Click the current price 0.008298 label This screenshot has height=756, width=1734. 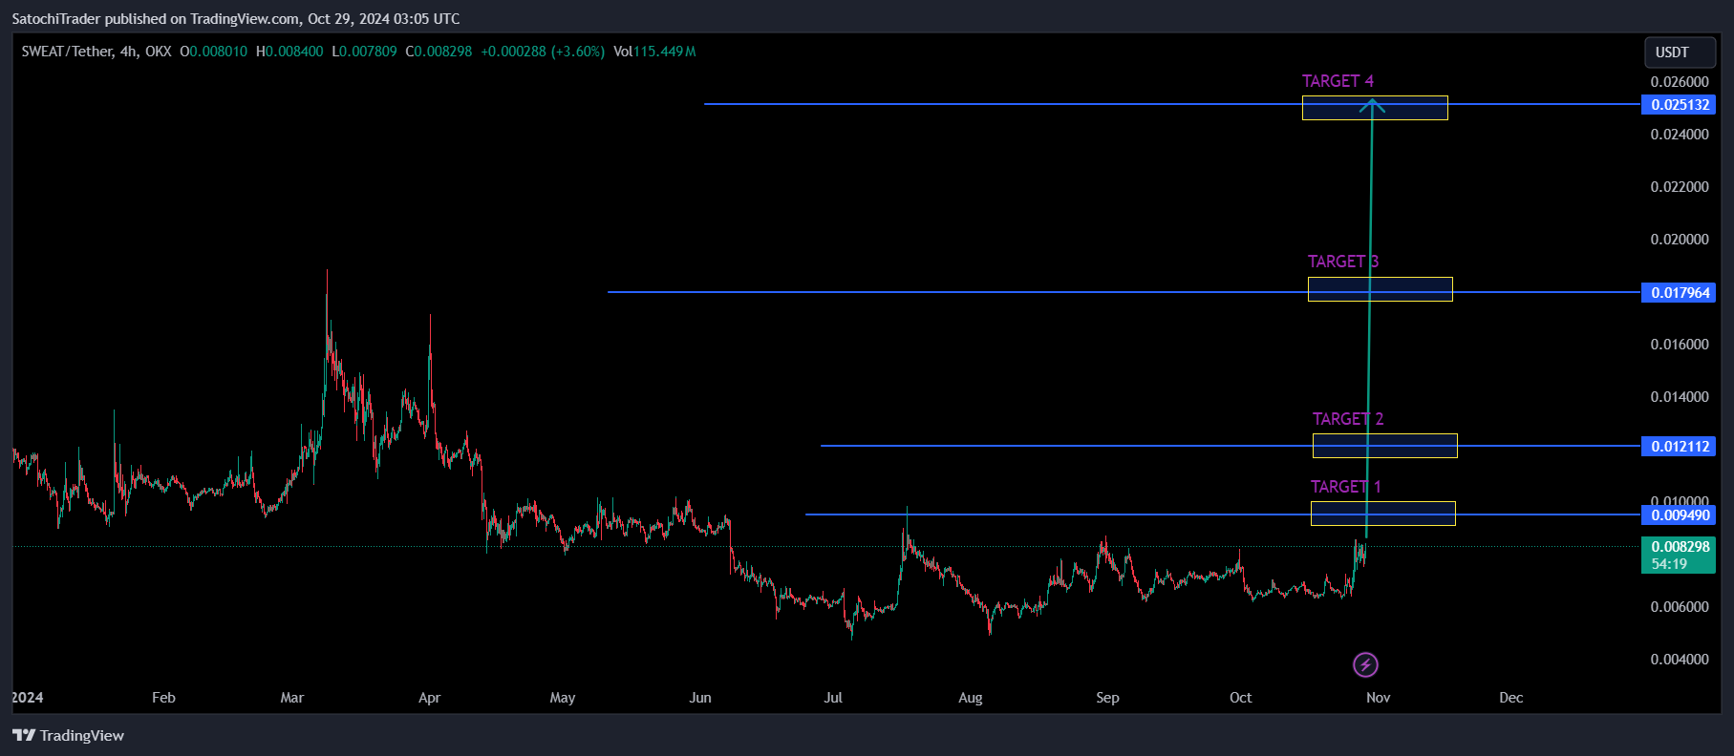click(x=1679, y=547)
